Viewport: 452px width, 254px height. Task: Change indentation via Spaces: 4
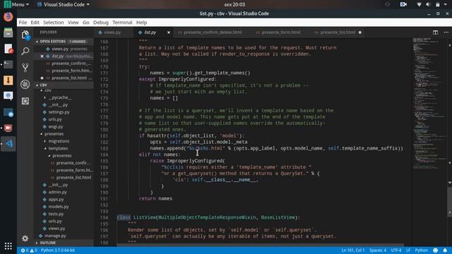coord(378,250)
